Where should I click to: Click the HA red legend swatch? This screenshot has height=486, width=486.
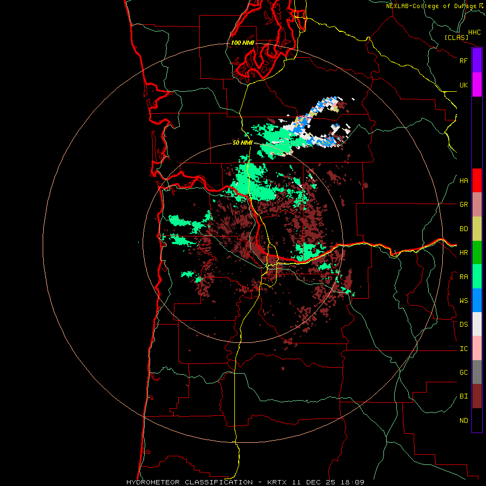point(477,180)
